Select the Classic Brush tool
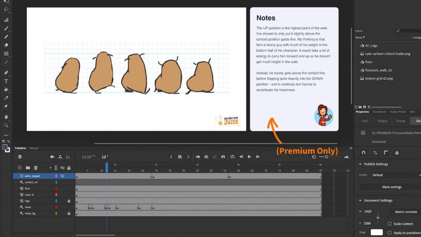The image size is (421, 237). pyautogui.click(x=6, y=28)
